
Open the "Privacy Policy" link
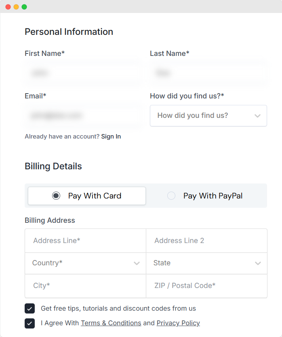pos(178,323)
